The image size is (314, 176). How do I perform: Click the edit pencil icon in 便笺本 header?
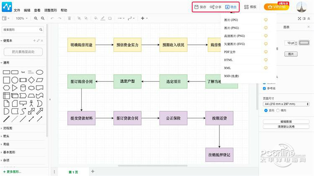[38, 41]
